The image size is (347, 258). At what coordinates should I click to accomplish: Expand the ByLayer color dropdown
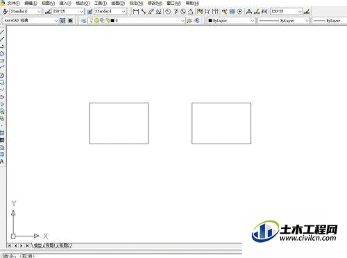(x=253, y=21)
